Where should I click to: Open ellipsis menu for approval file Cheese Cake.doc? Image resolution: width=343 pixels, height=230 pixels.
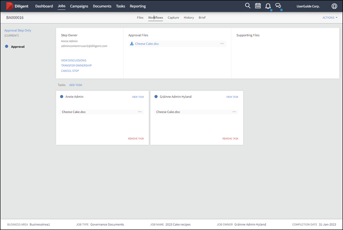222,44
